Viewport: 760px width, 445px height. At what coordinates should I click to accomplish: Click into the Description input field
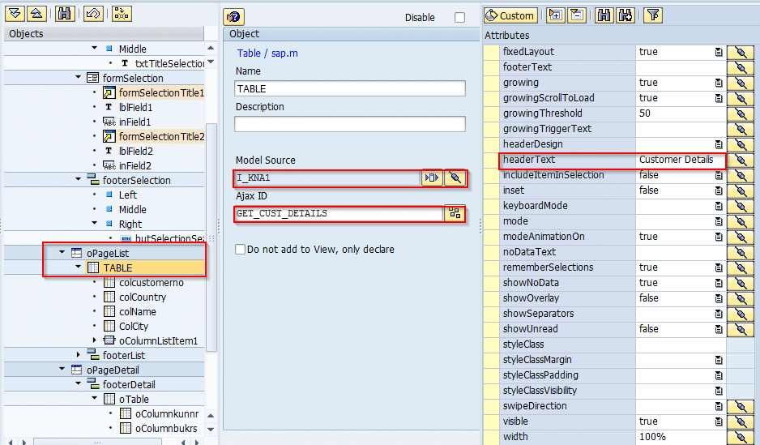pyautogui.click(x=350, y=124)
